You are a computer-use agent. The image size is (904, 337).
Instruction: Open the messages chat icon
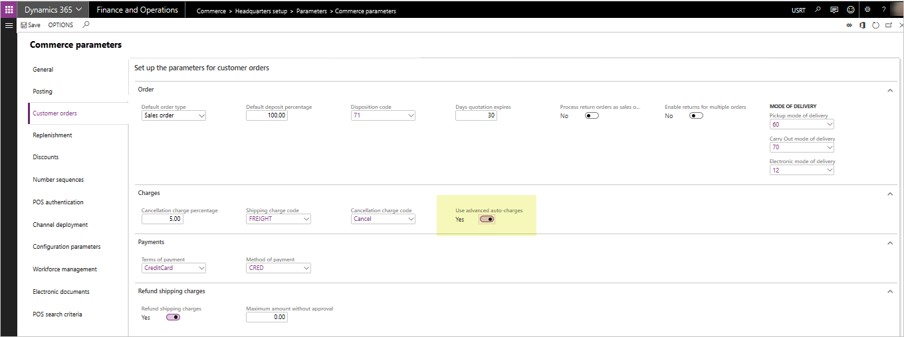pos(834,10)
